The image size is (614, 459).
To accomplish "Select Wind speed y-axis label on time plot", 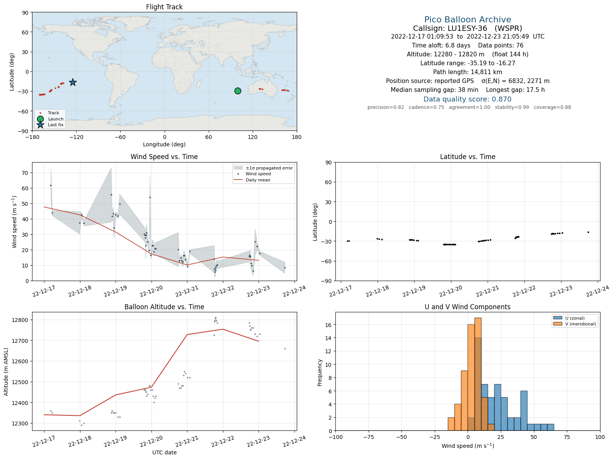I will coord(15,222).
